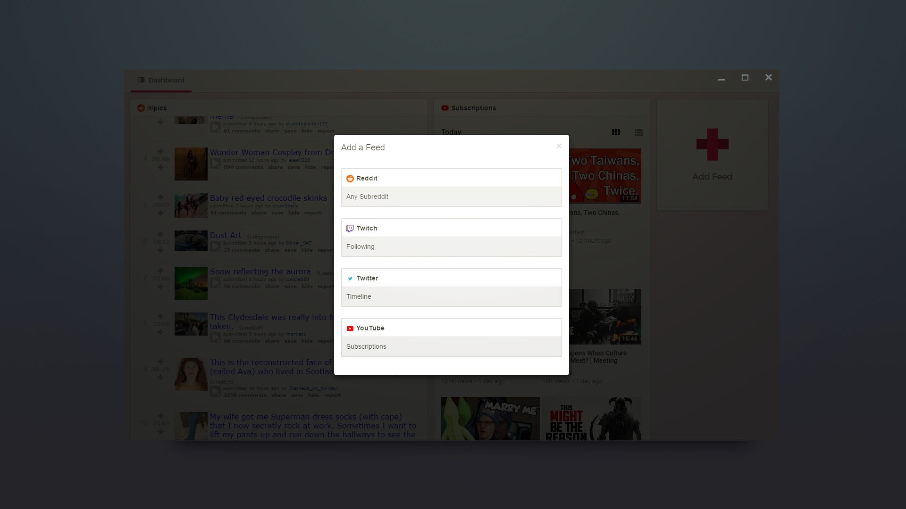Image resolution: width=906 pixels, height=509 pixels.
Task: Downvote the crocodile skinks post
Action: [x=160, y=213]
